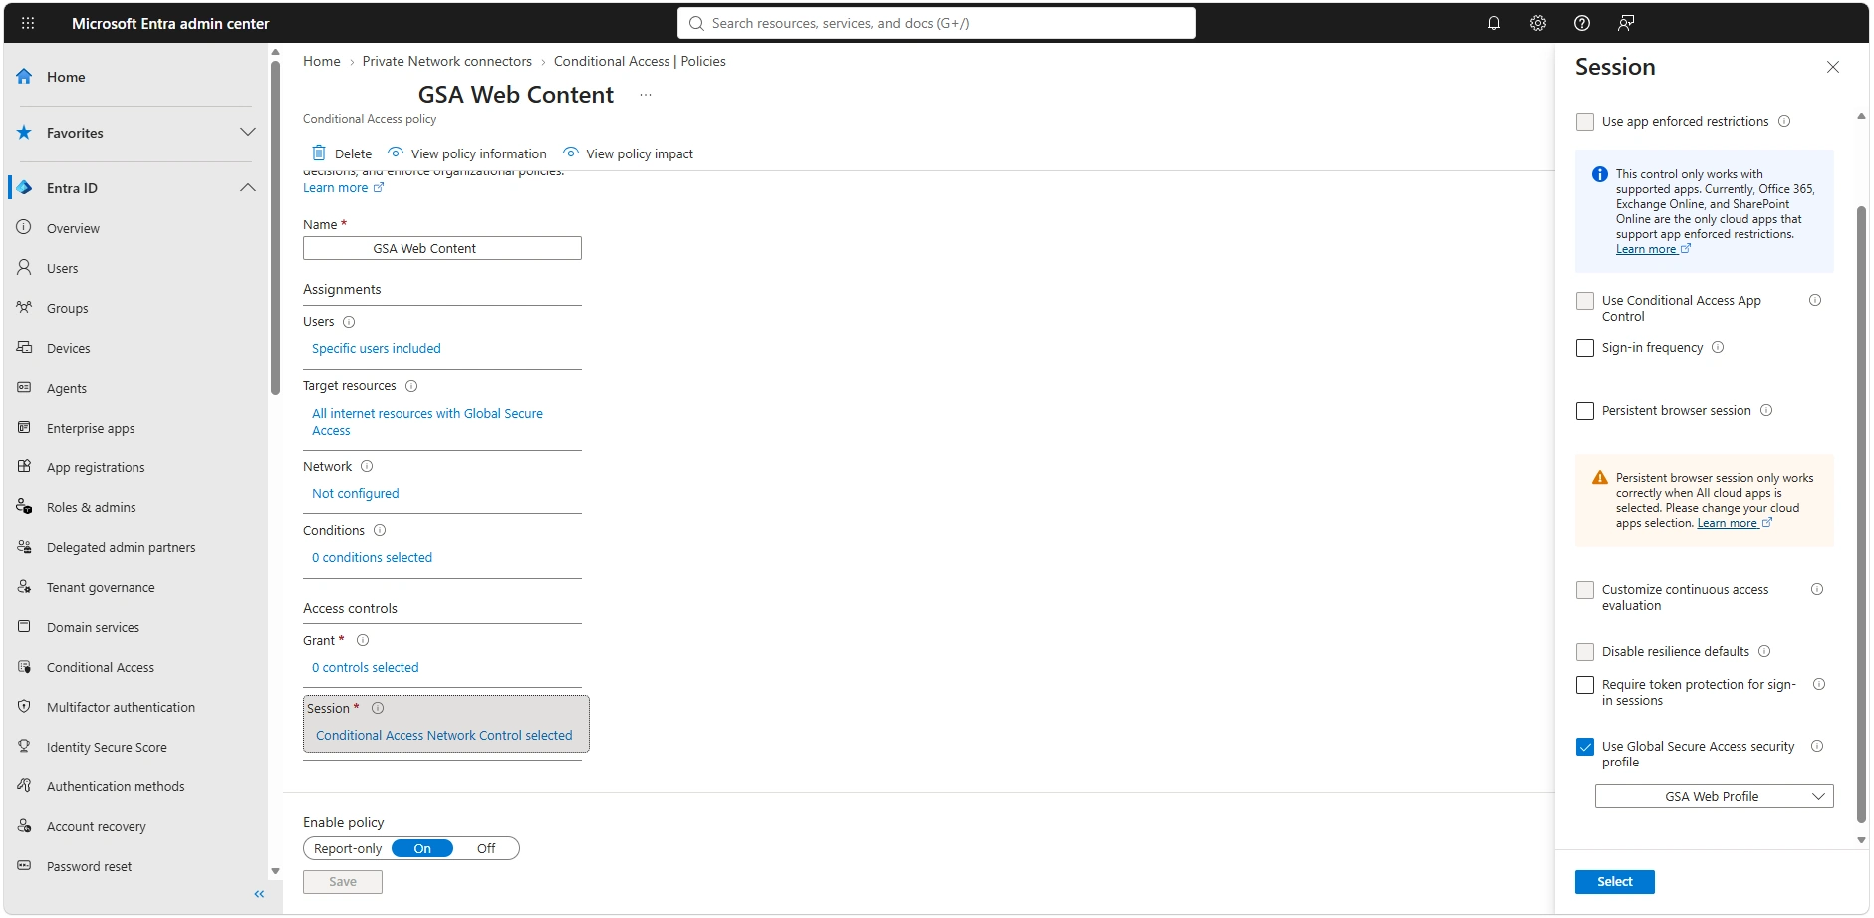
Task: Open Password reset in the sidebar
Action: 89,867
